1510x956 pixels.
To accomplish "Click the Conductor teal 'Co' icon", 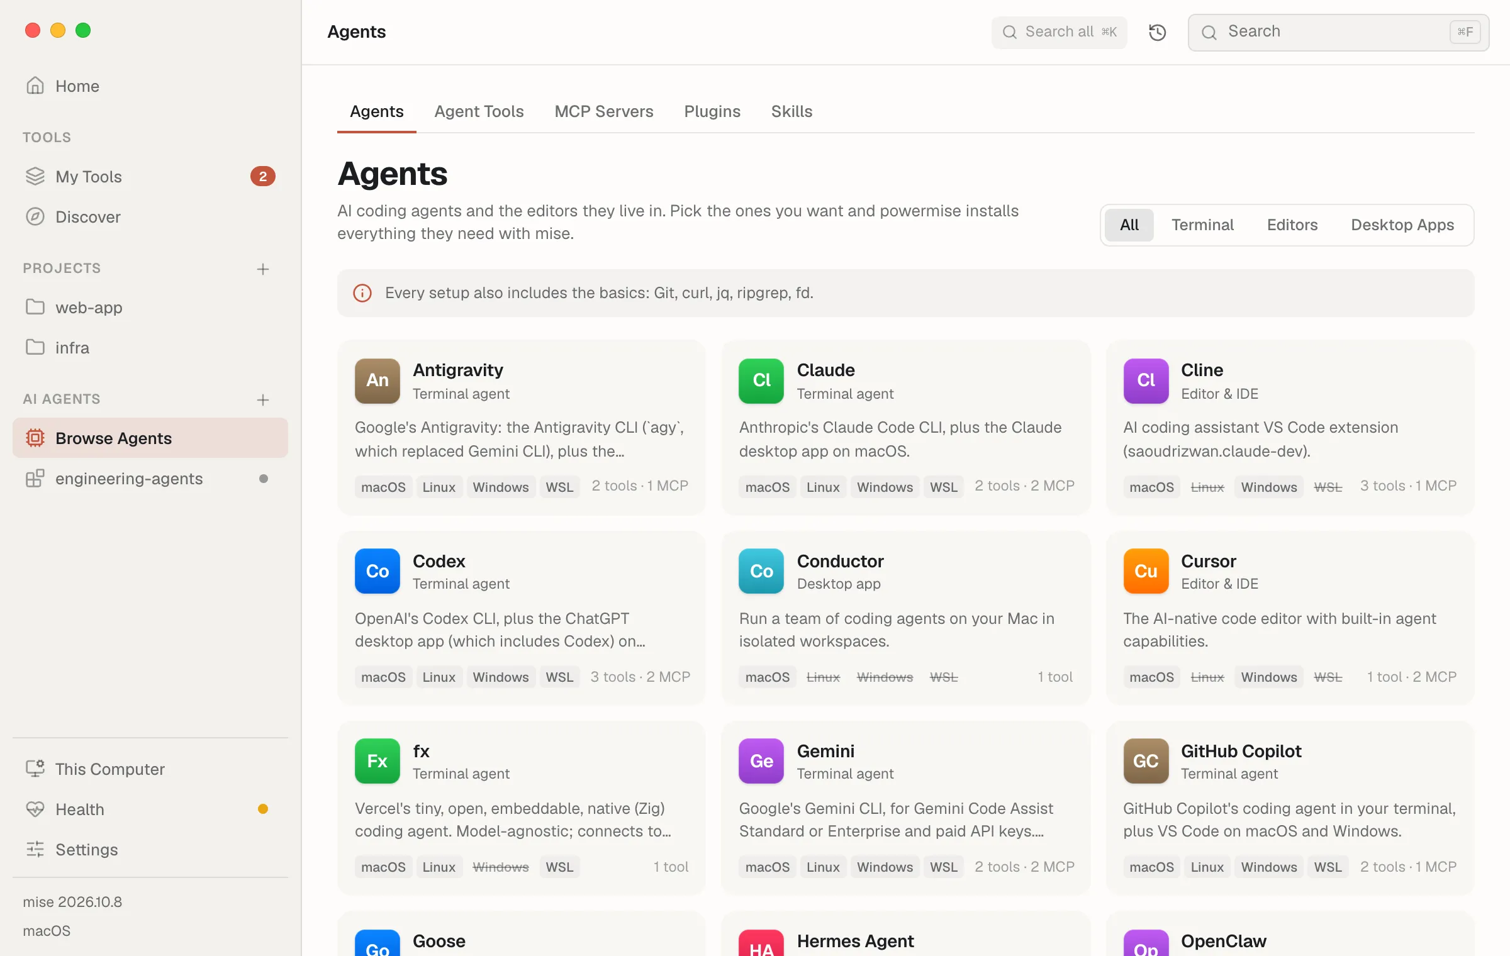I will point(761,571).
